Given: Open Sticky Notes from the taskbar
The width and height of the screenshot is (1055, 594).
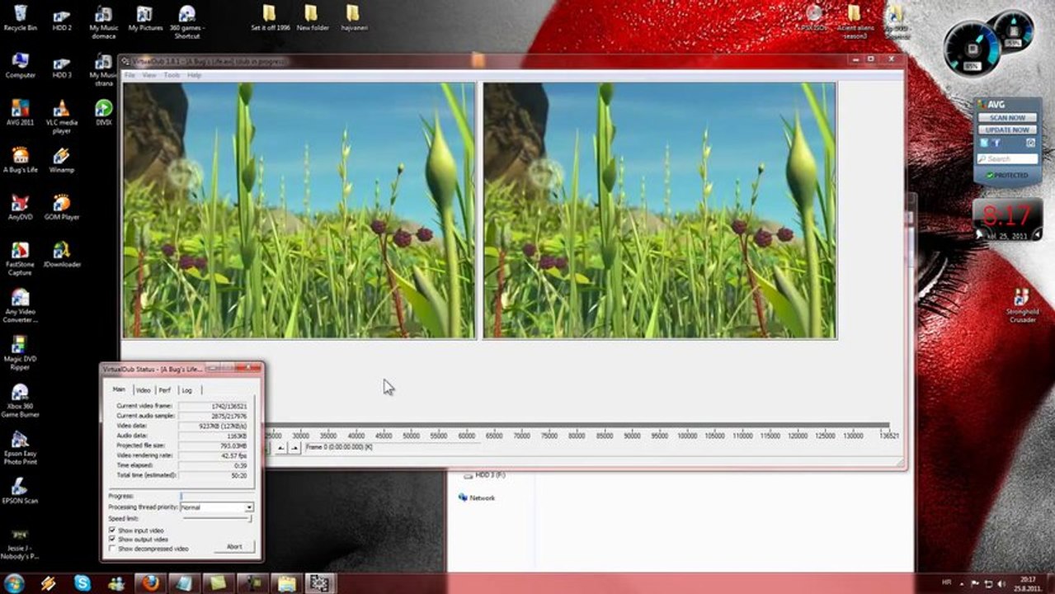Looking at the screenshot, I should pyautogui.click(x=218, y=583).
